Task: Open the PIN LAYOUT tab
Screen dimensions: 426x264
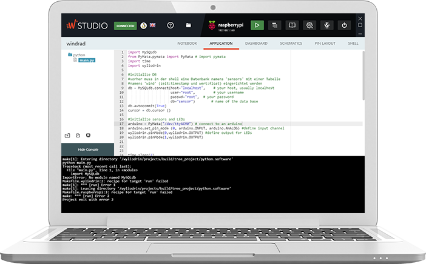Action: click(325, 44)
